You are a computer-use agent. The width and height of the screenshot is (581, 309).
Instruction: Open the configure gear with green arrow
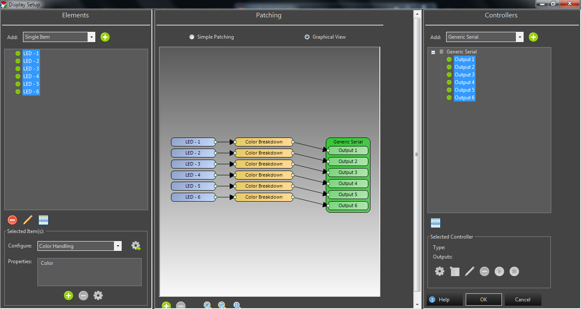[x=136, y=246]
